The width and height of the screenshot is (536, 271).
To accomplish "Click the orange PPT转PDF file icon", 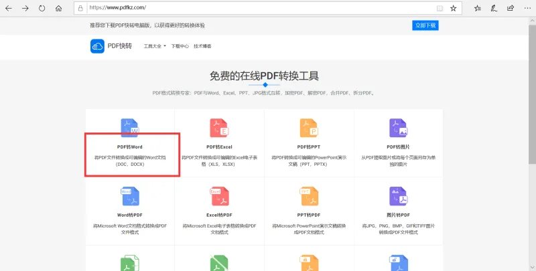I will pos(309,196).
